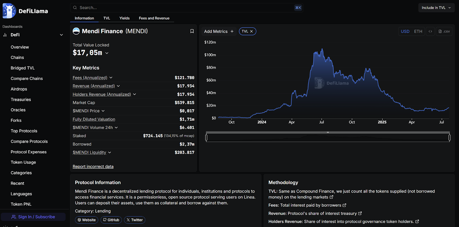459x227 pixels.
Task: Click Borrowed value $2,37m
Action: [x=187, y=144]
